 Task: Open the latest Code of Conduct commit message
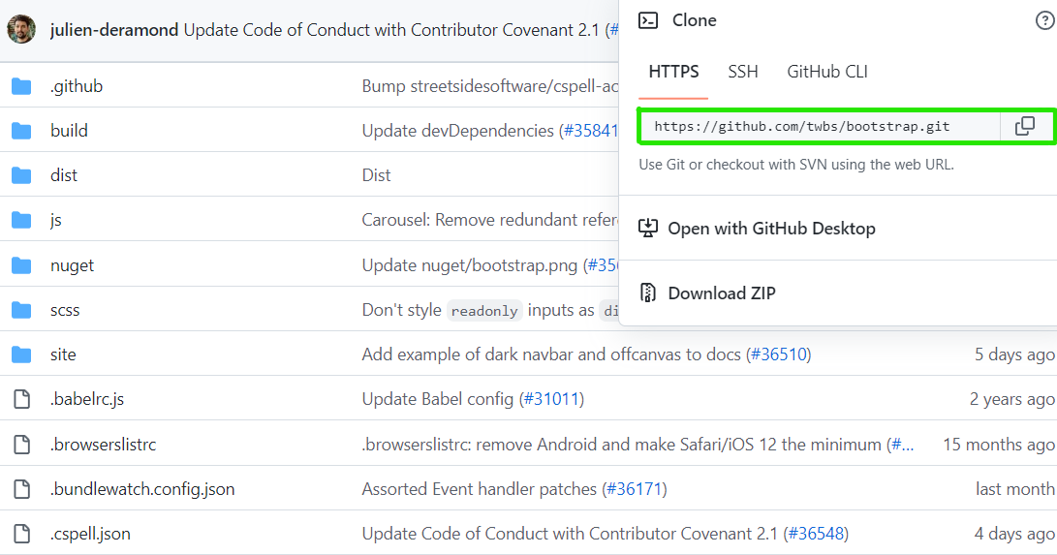point(391,30)
